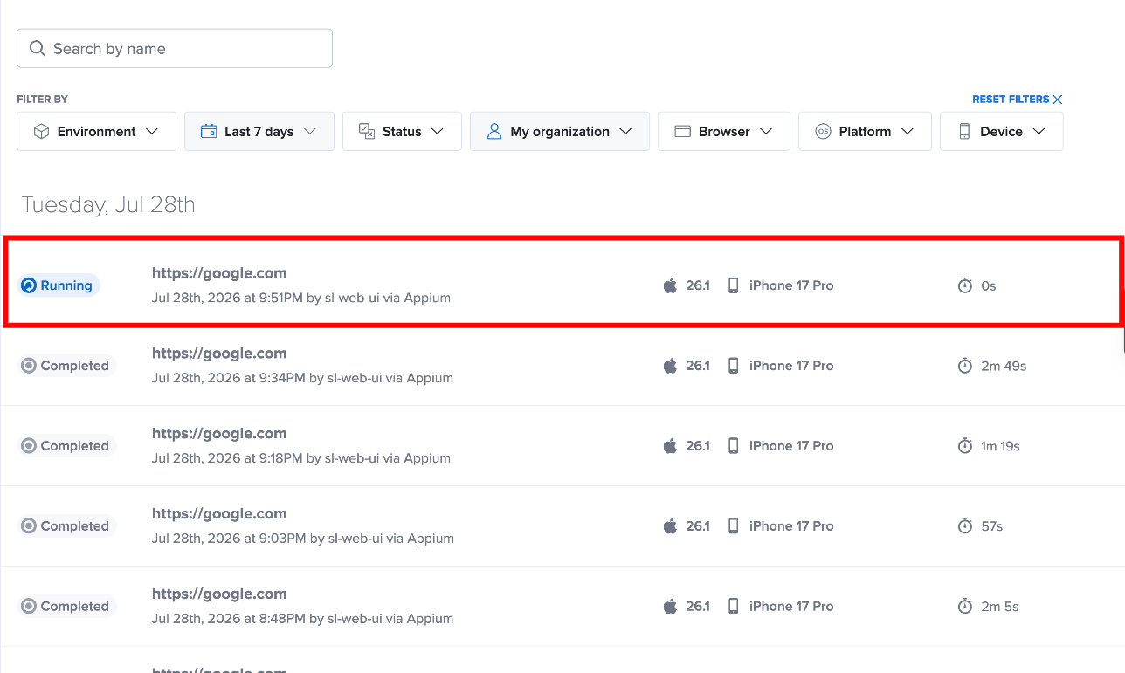Click the stopwatch icon beside 57s
Viewport: 1125px width, 673px height.
click(x=965, y=526)
